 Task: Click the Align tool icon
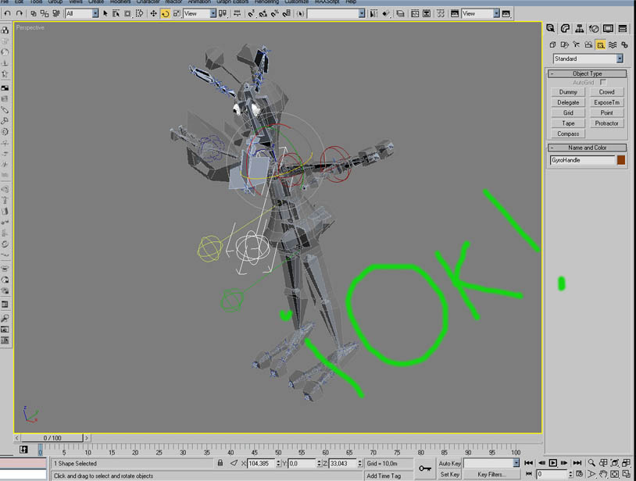coord(386,13)
